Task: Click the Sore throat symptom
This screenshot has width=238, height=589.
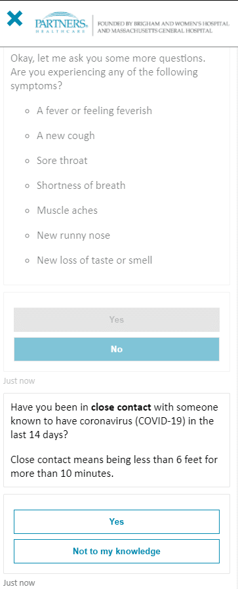Action: tap(62, 161)
